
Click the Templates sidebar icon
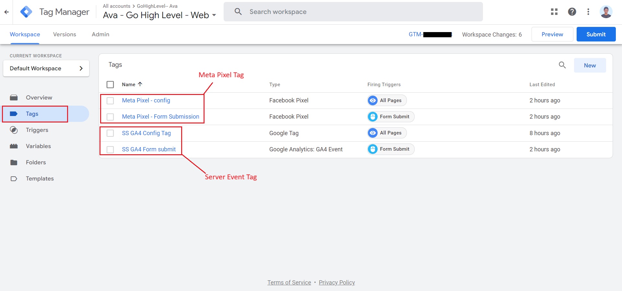(x=14, y=179)
